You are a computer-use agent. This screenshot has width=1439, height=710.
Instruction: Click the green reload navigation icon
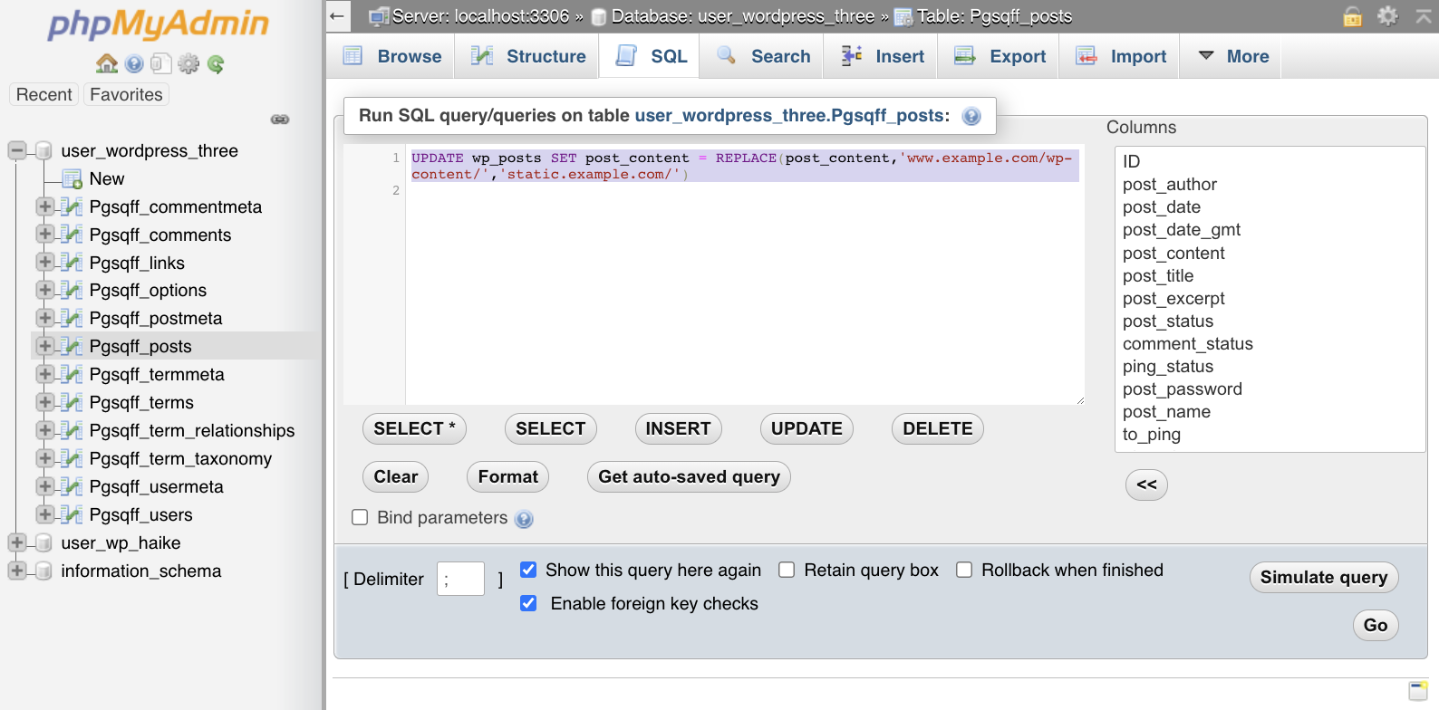click(x=216, y=63)
